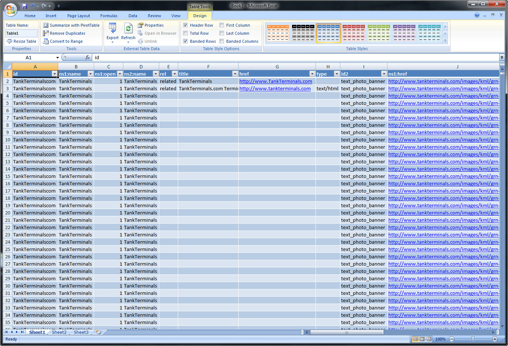508x346 pixels.
Task: Customize Quick Access Toolbar dropdown
Action: coord(59,6)
